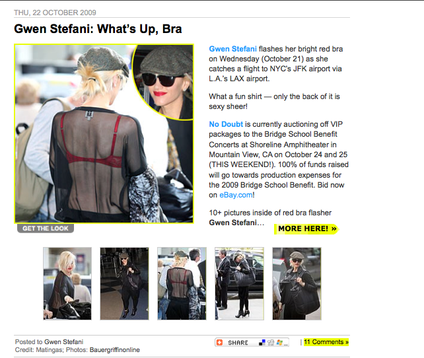Open the main sheer-shirt back photo
The height and width of the screenshot is (358, 424).
104,133
